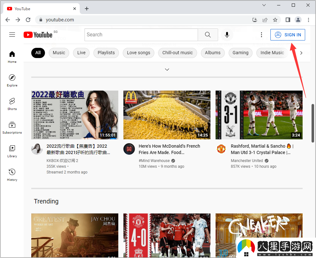Play the McDonald's French fries video thumbnail
Screen dimensions: 316x258
167,115
